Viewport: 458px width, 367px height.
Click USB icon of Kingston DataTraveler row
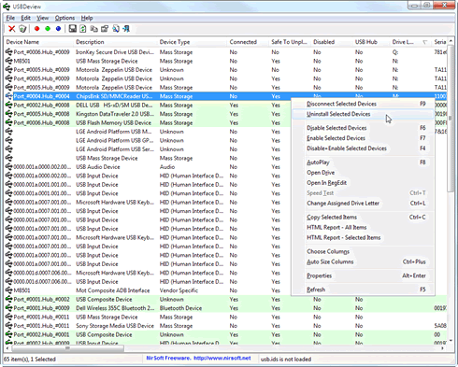point(9,114)
